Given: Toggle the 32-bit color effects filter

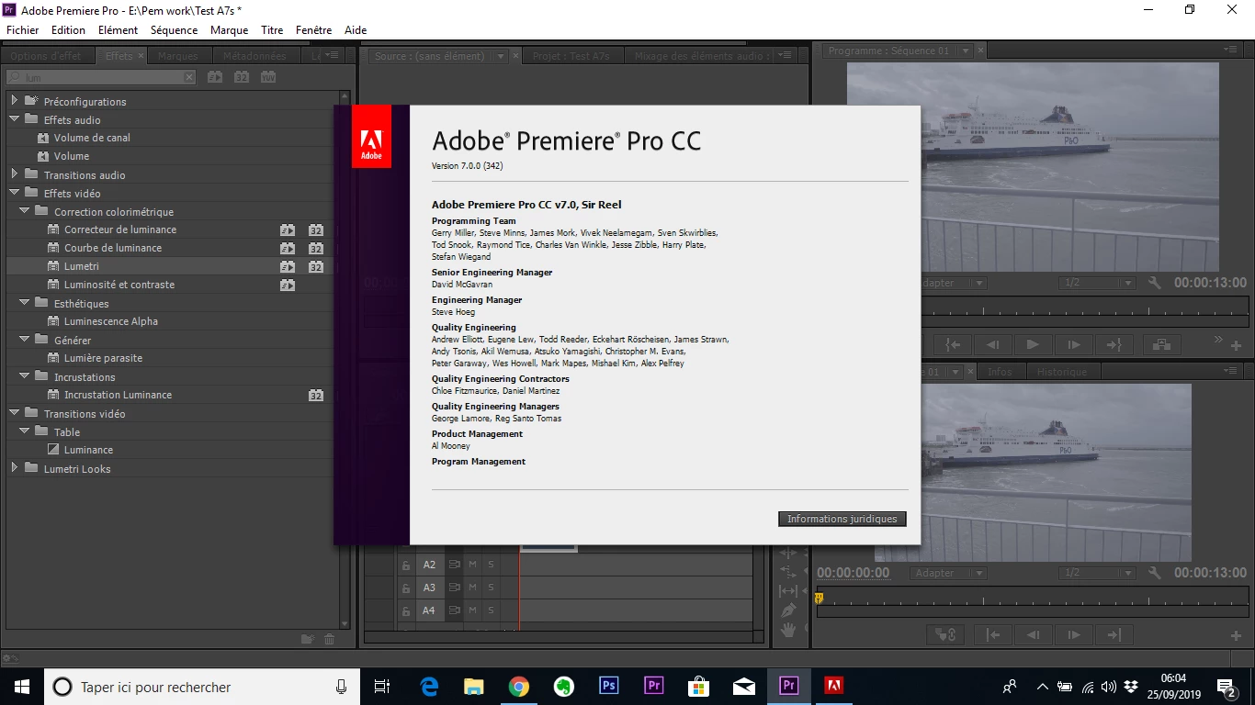Looking at the screenshot, I should point(242,78).
